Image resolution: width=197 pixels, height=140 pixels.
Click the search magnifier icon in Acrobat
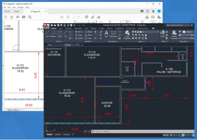click(x=30, y=17)
